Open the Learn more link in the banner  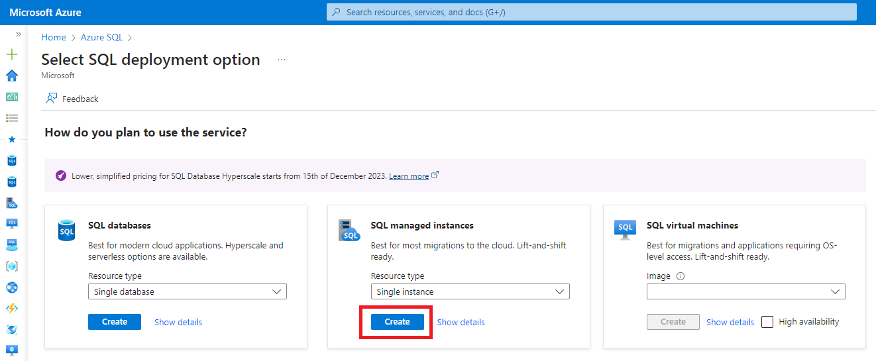pos(409,176)
